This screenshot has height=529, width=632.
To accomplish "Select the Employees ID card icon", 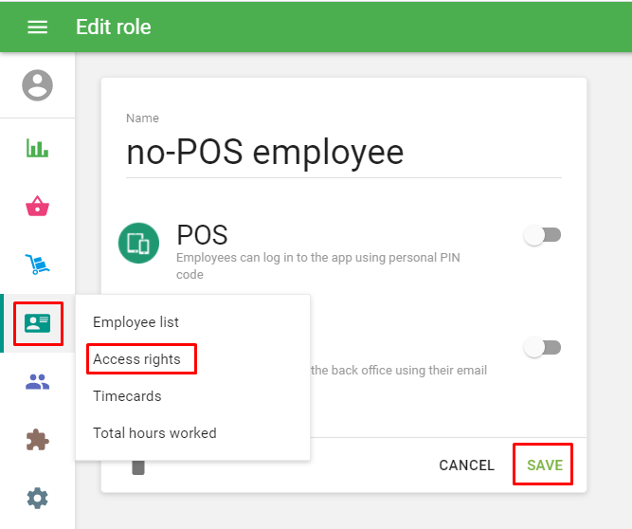I will (38, 324).
